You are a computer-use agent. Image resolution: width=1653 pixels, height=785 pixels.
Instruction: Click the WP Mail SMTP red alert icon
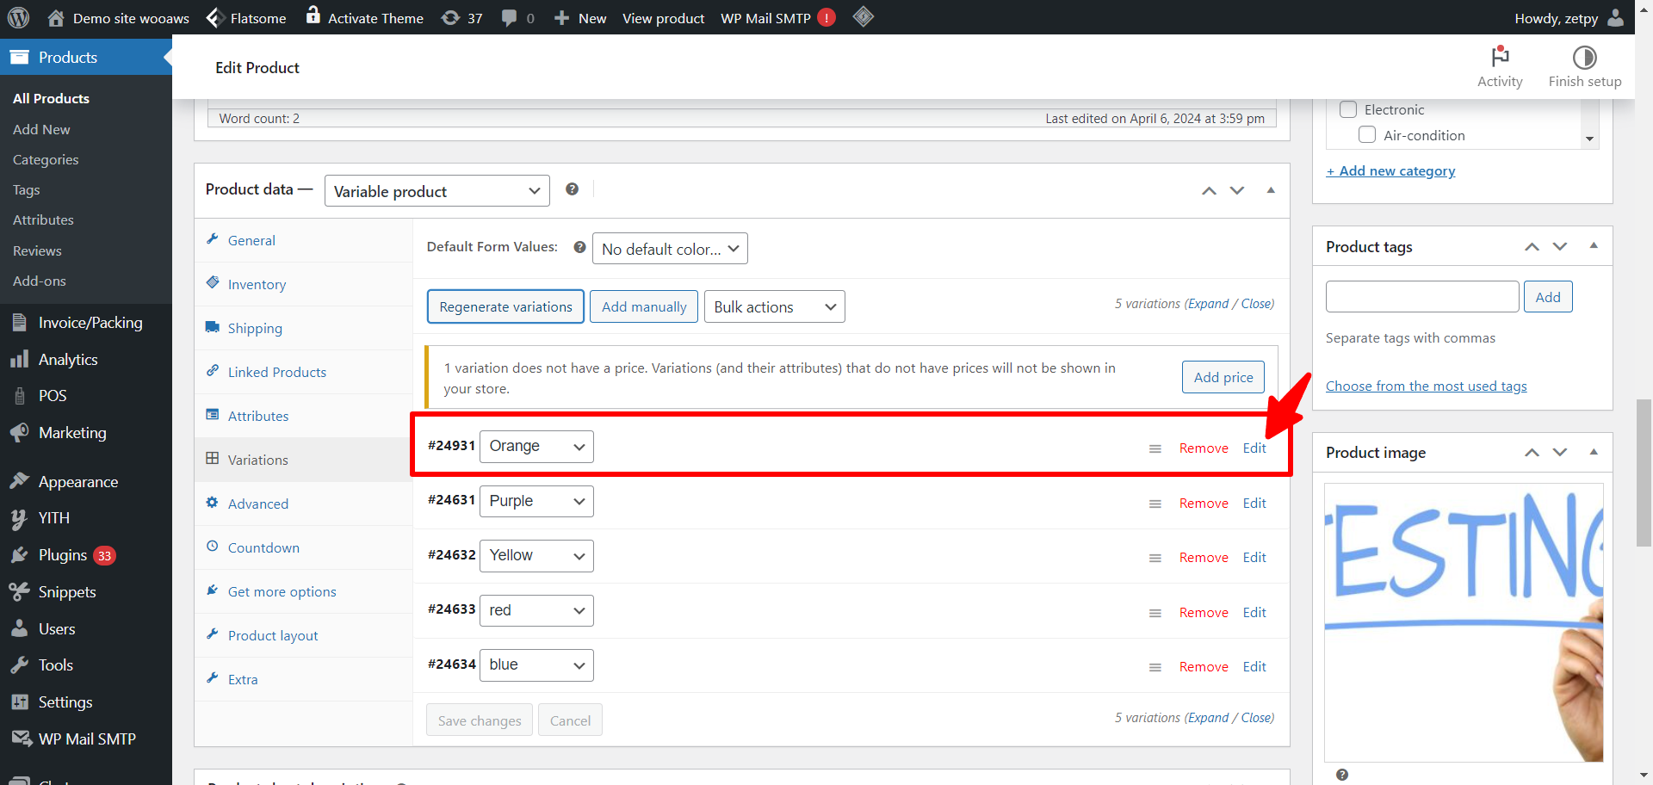(826, 17)
